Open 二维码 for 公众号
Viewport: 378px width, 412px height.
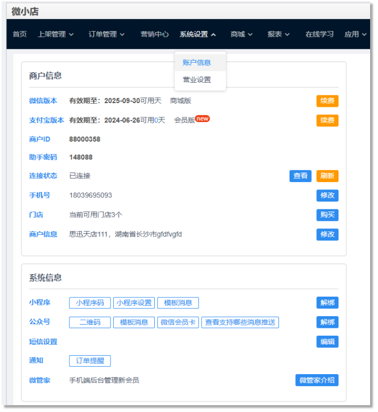[90, 323]
